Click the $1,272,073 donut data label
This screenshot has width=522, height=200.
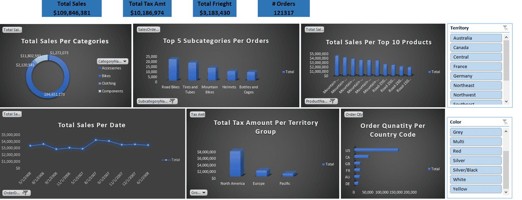pyautogui.click(x=59, y=53)
